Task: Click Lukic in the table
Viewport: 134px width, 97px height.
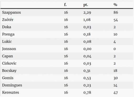Action: click(7, 41)
